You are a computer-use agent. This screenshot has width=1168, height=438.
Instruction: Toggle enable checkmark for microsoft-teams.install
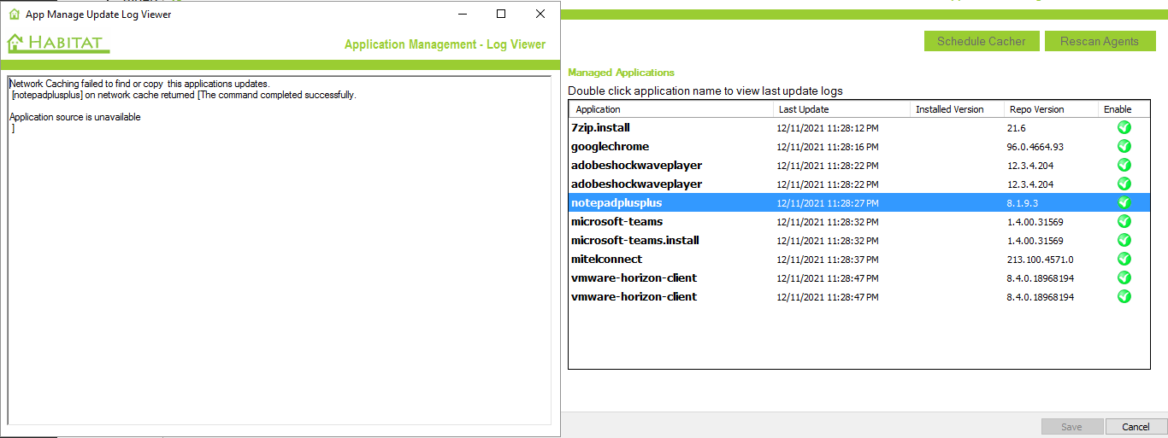pos(1124,240)
